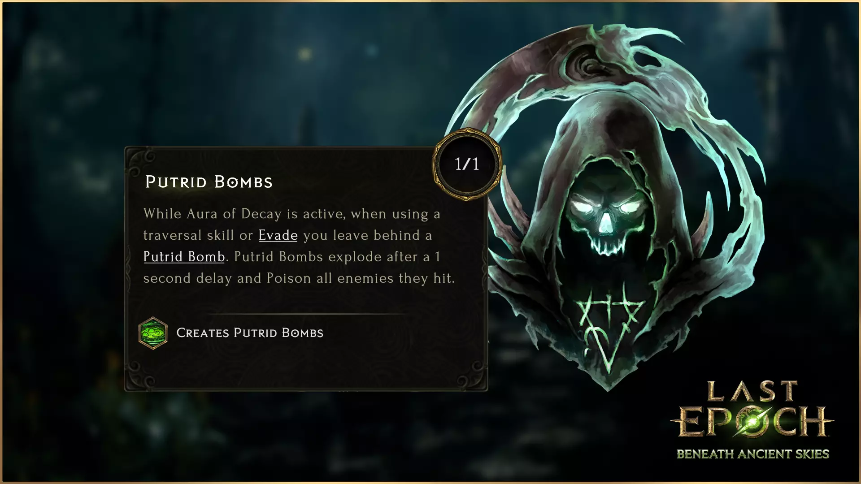
Task: Click the Last Epoch logo text
Action: coord(752,409)
